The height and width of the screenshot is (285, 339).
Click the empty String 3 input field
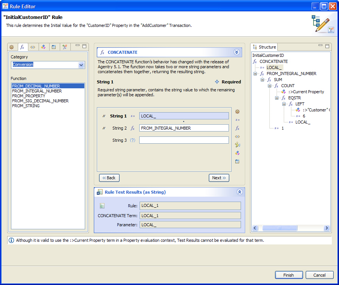pos(184,140)
